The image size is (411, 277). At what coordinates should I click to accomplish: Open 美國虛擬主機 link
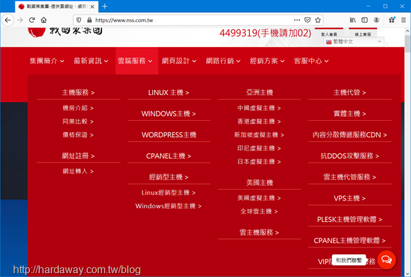(259, 198)
